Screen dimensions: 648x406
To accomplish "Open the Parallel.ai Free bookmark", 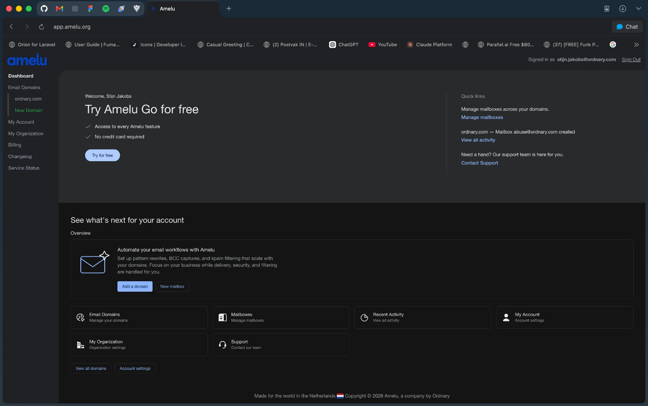I will 506,45.
